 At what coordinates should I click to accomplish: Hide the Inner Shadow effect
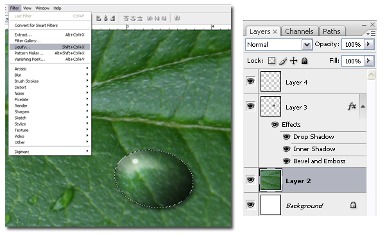click(286, 149)
